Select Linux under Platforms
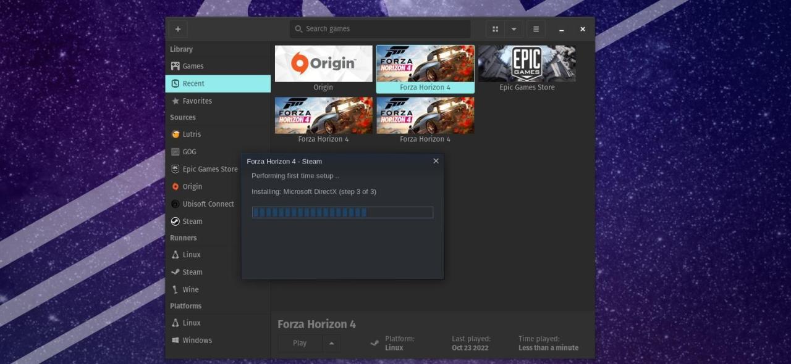The height and width of the screenshot is (364, 791). (x=218, y=323)
